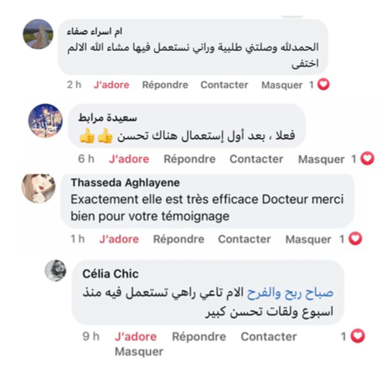Click Répondre under سعيدة مرابط comment
Viewport: 380px width, 380px height.
tap(190, 159)
